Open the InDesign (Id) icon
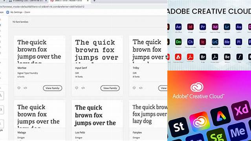 click(191, 27)
